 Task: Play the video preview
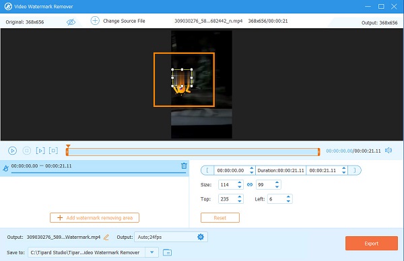[x=12, y=151]
